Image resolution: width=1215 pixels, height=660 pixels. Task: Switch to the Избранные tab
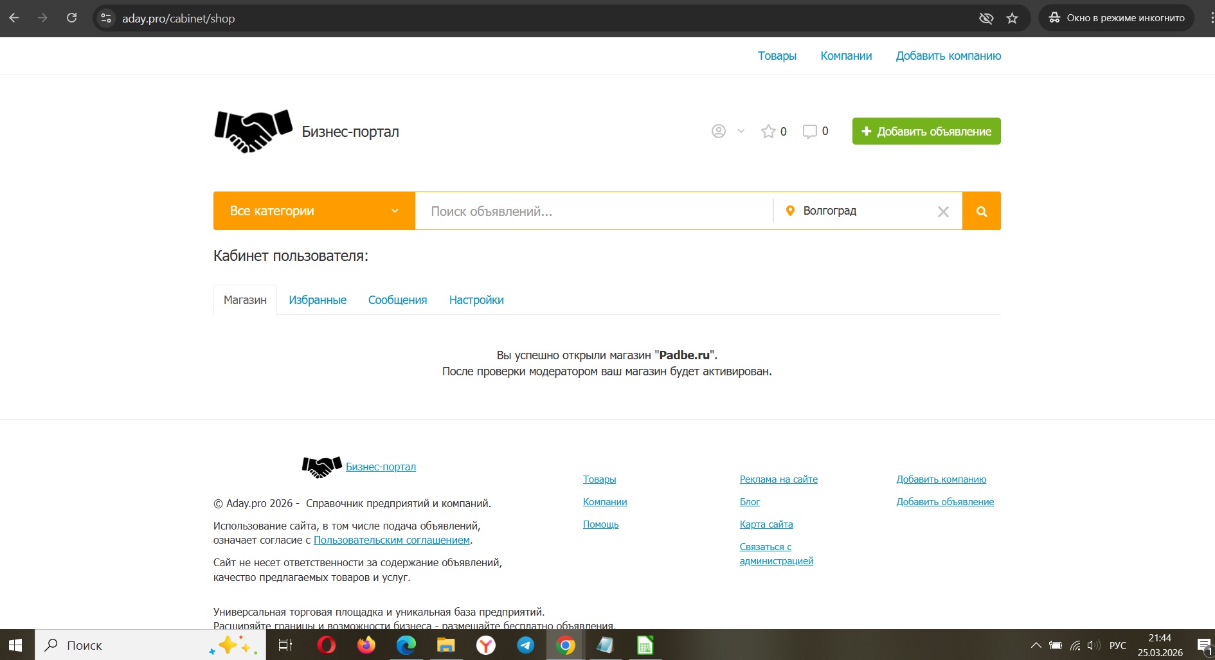[x=318, y=300]
